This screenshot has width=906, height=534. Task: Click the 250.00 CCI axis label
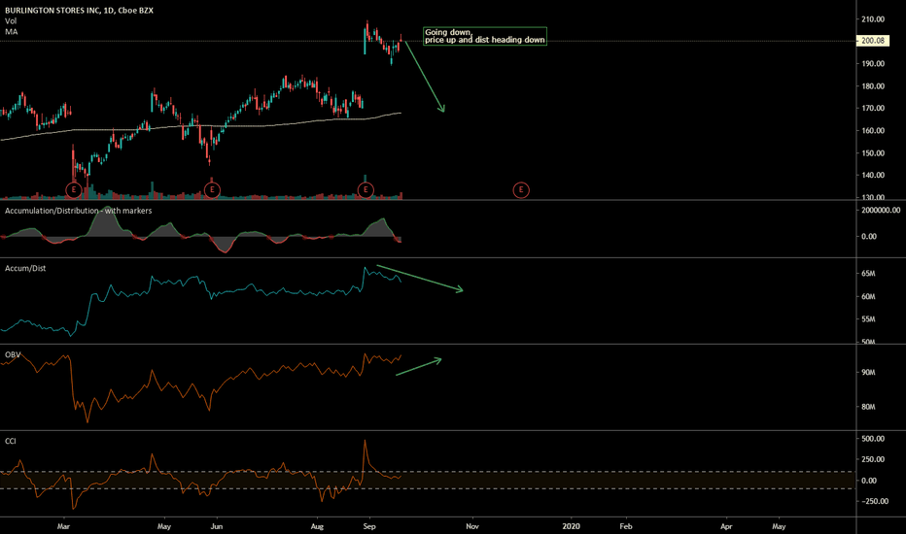(x=873, y=459)
